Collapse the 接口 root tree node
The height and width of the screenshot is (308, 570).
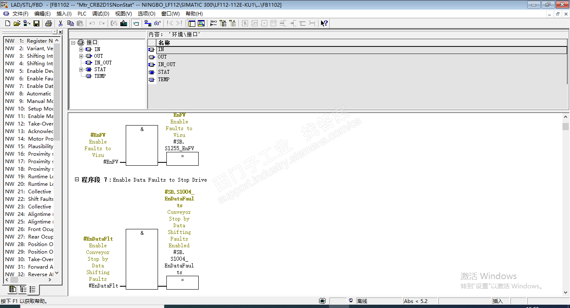(73, 43)
